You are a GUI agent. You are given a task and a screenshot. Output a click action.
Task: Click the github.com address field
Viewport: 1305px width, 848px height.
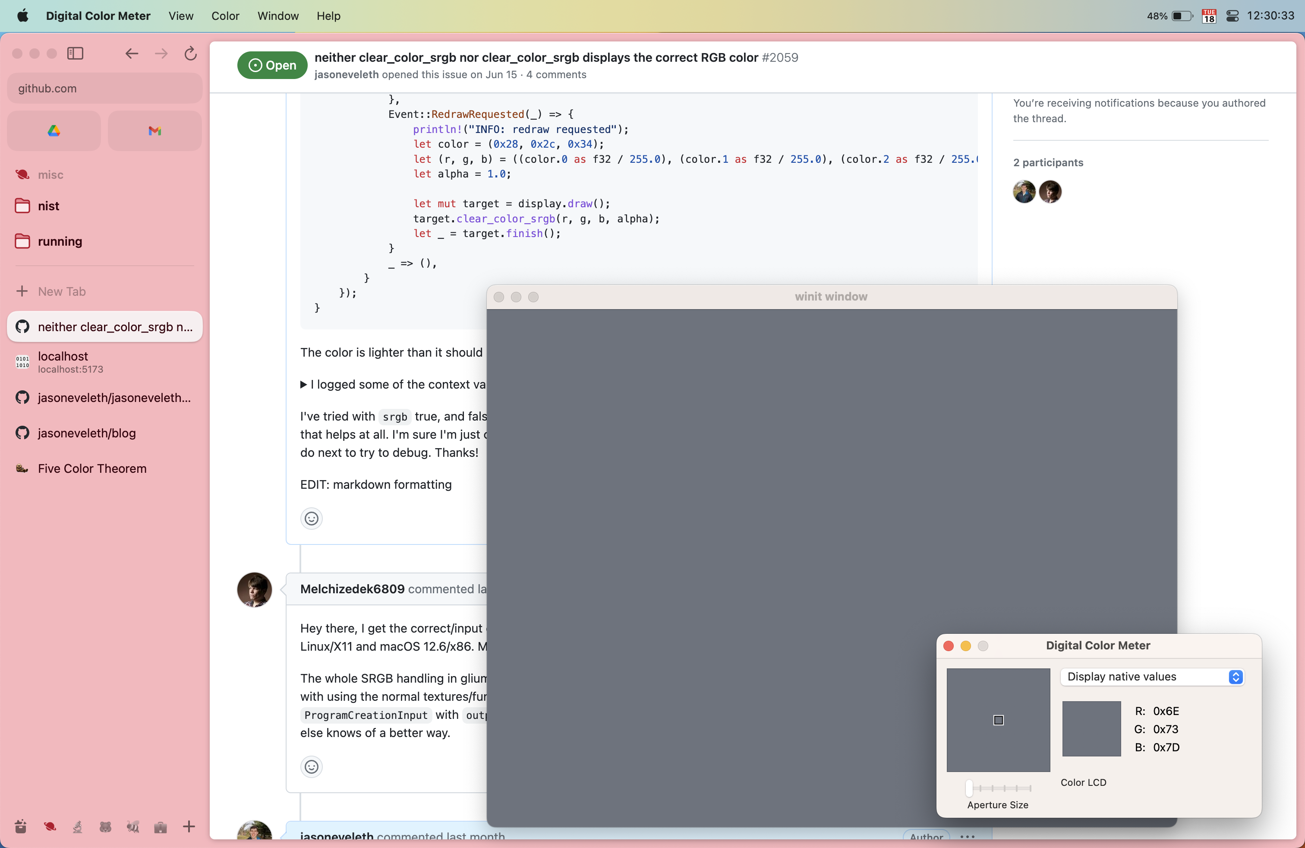(x=104, y=89)
